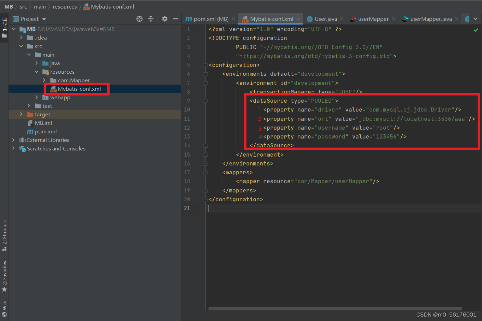The image size is (482, 321).
Task: Click the src breadcrumb
Action: click(23, 6)
